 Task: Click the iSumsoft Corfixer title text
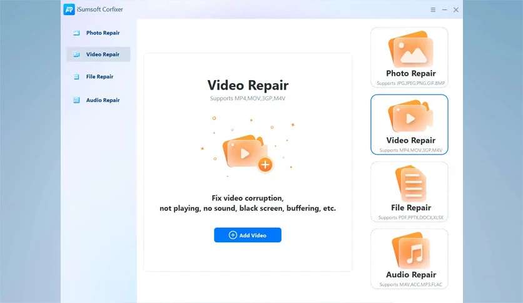pos(99,9)
